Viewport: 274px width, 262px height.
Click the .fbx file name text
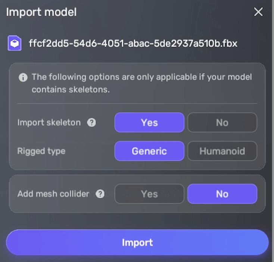[x=133, y=44]
